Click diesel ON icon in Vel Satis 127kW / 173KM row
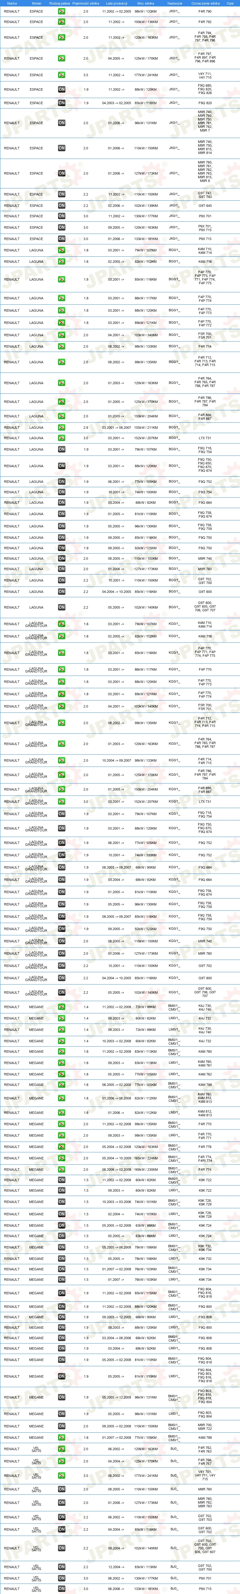The height and width of the screenshot is (1594, 240). pyautogui.click(x=61, y=1502)
